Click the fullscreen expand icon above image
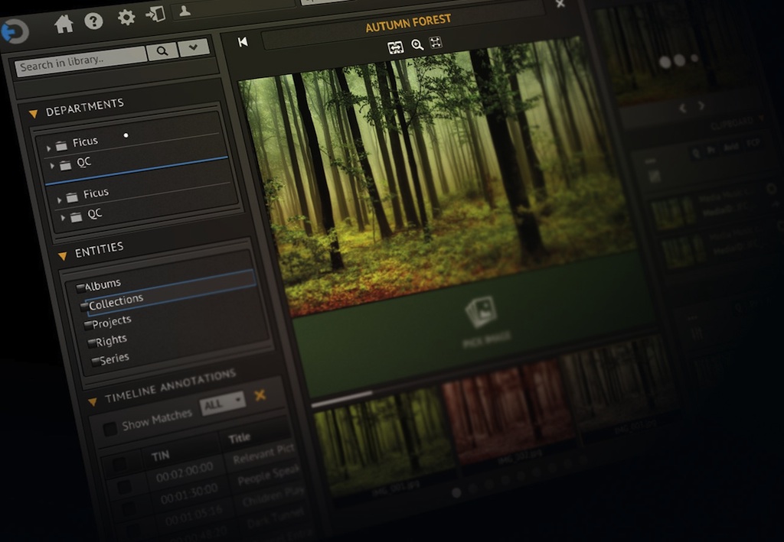 [436, 42]
